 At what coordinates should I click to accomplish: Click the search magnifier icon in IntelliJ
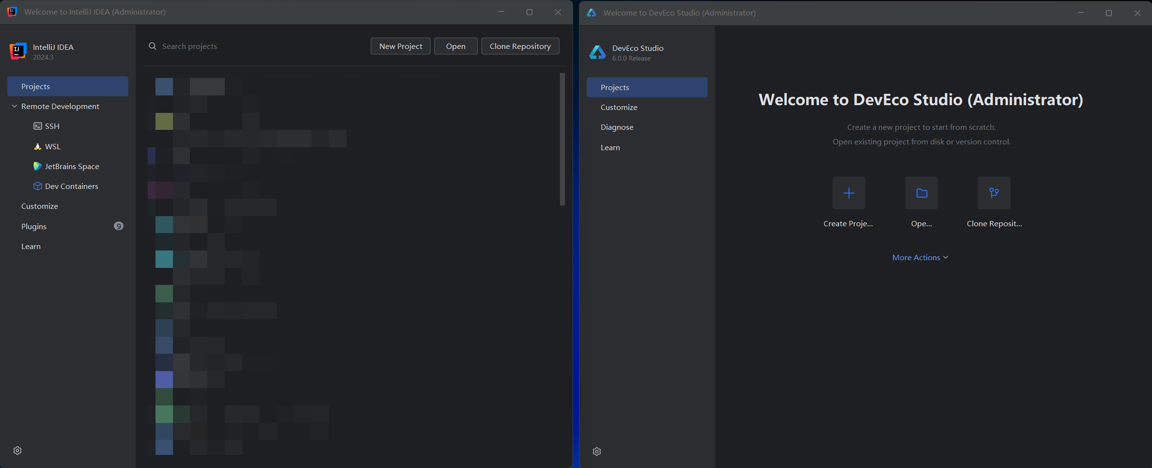(x=153, y=46)
